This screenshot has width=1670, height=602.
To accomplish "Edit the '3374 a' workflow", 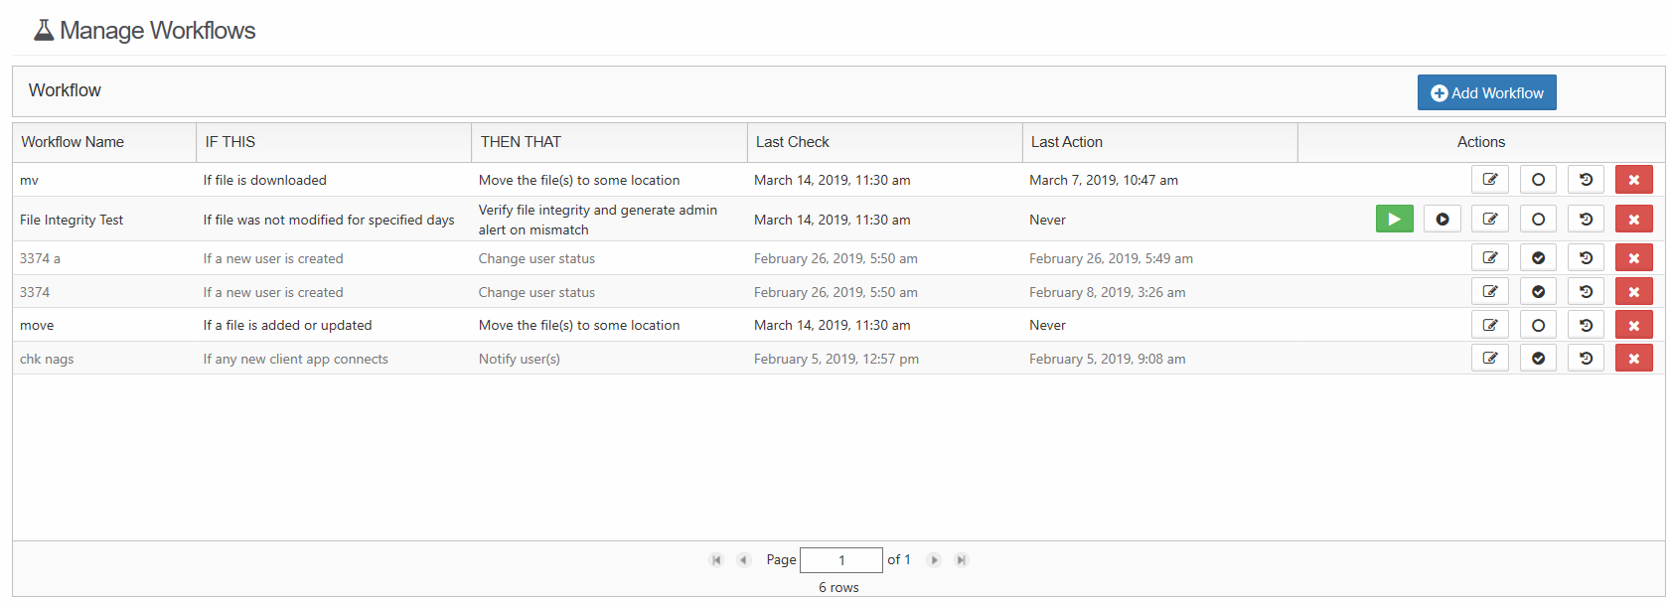I will [1489, 257].
